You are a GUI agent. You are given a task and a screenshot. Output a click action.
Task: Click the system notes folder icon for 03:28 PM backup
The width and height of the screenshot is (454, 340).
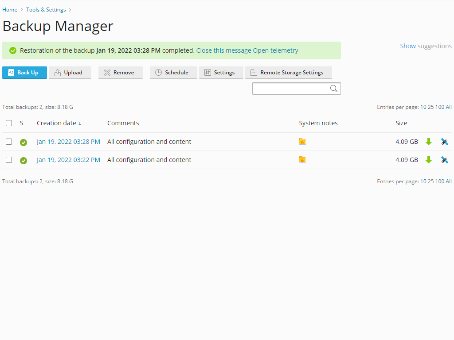[x=302, y=142]
